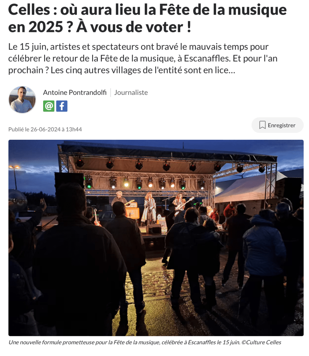The width and height of the screenshot is (309, 356).
Task: Click Antoine Pontrandolfi's round profile photo
Action: [22, 100]
